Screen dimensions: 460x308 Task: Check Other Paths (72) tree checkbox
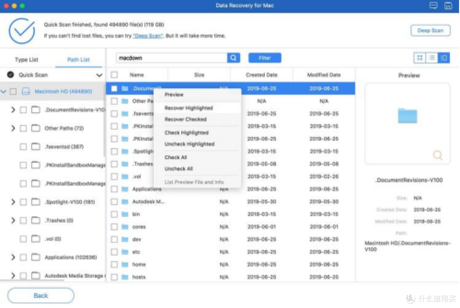[x=23, y=128]
